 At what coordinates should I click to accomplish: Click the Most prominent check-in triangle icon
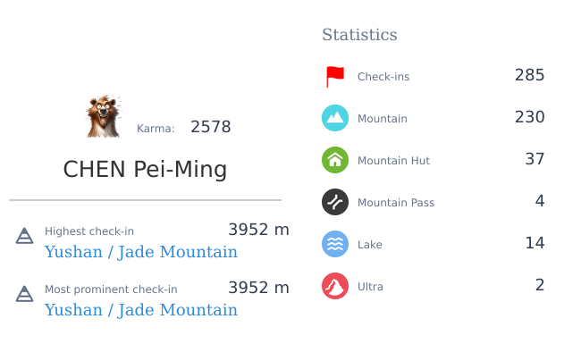click(x=24, y=294)
